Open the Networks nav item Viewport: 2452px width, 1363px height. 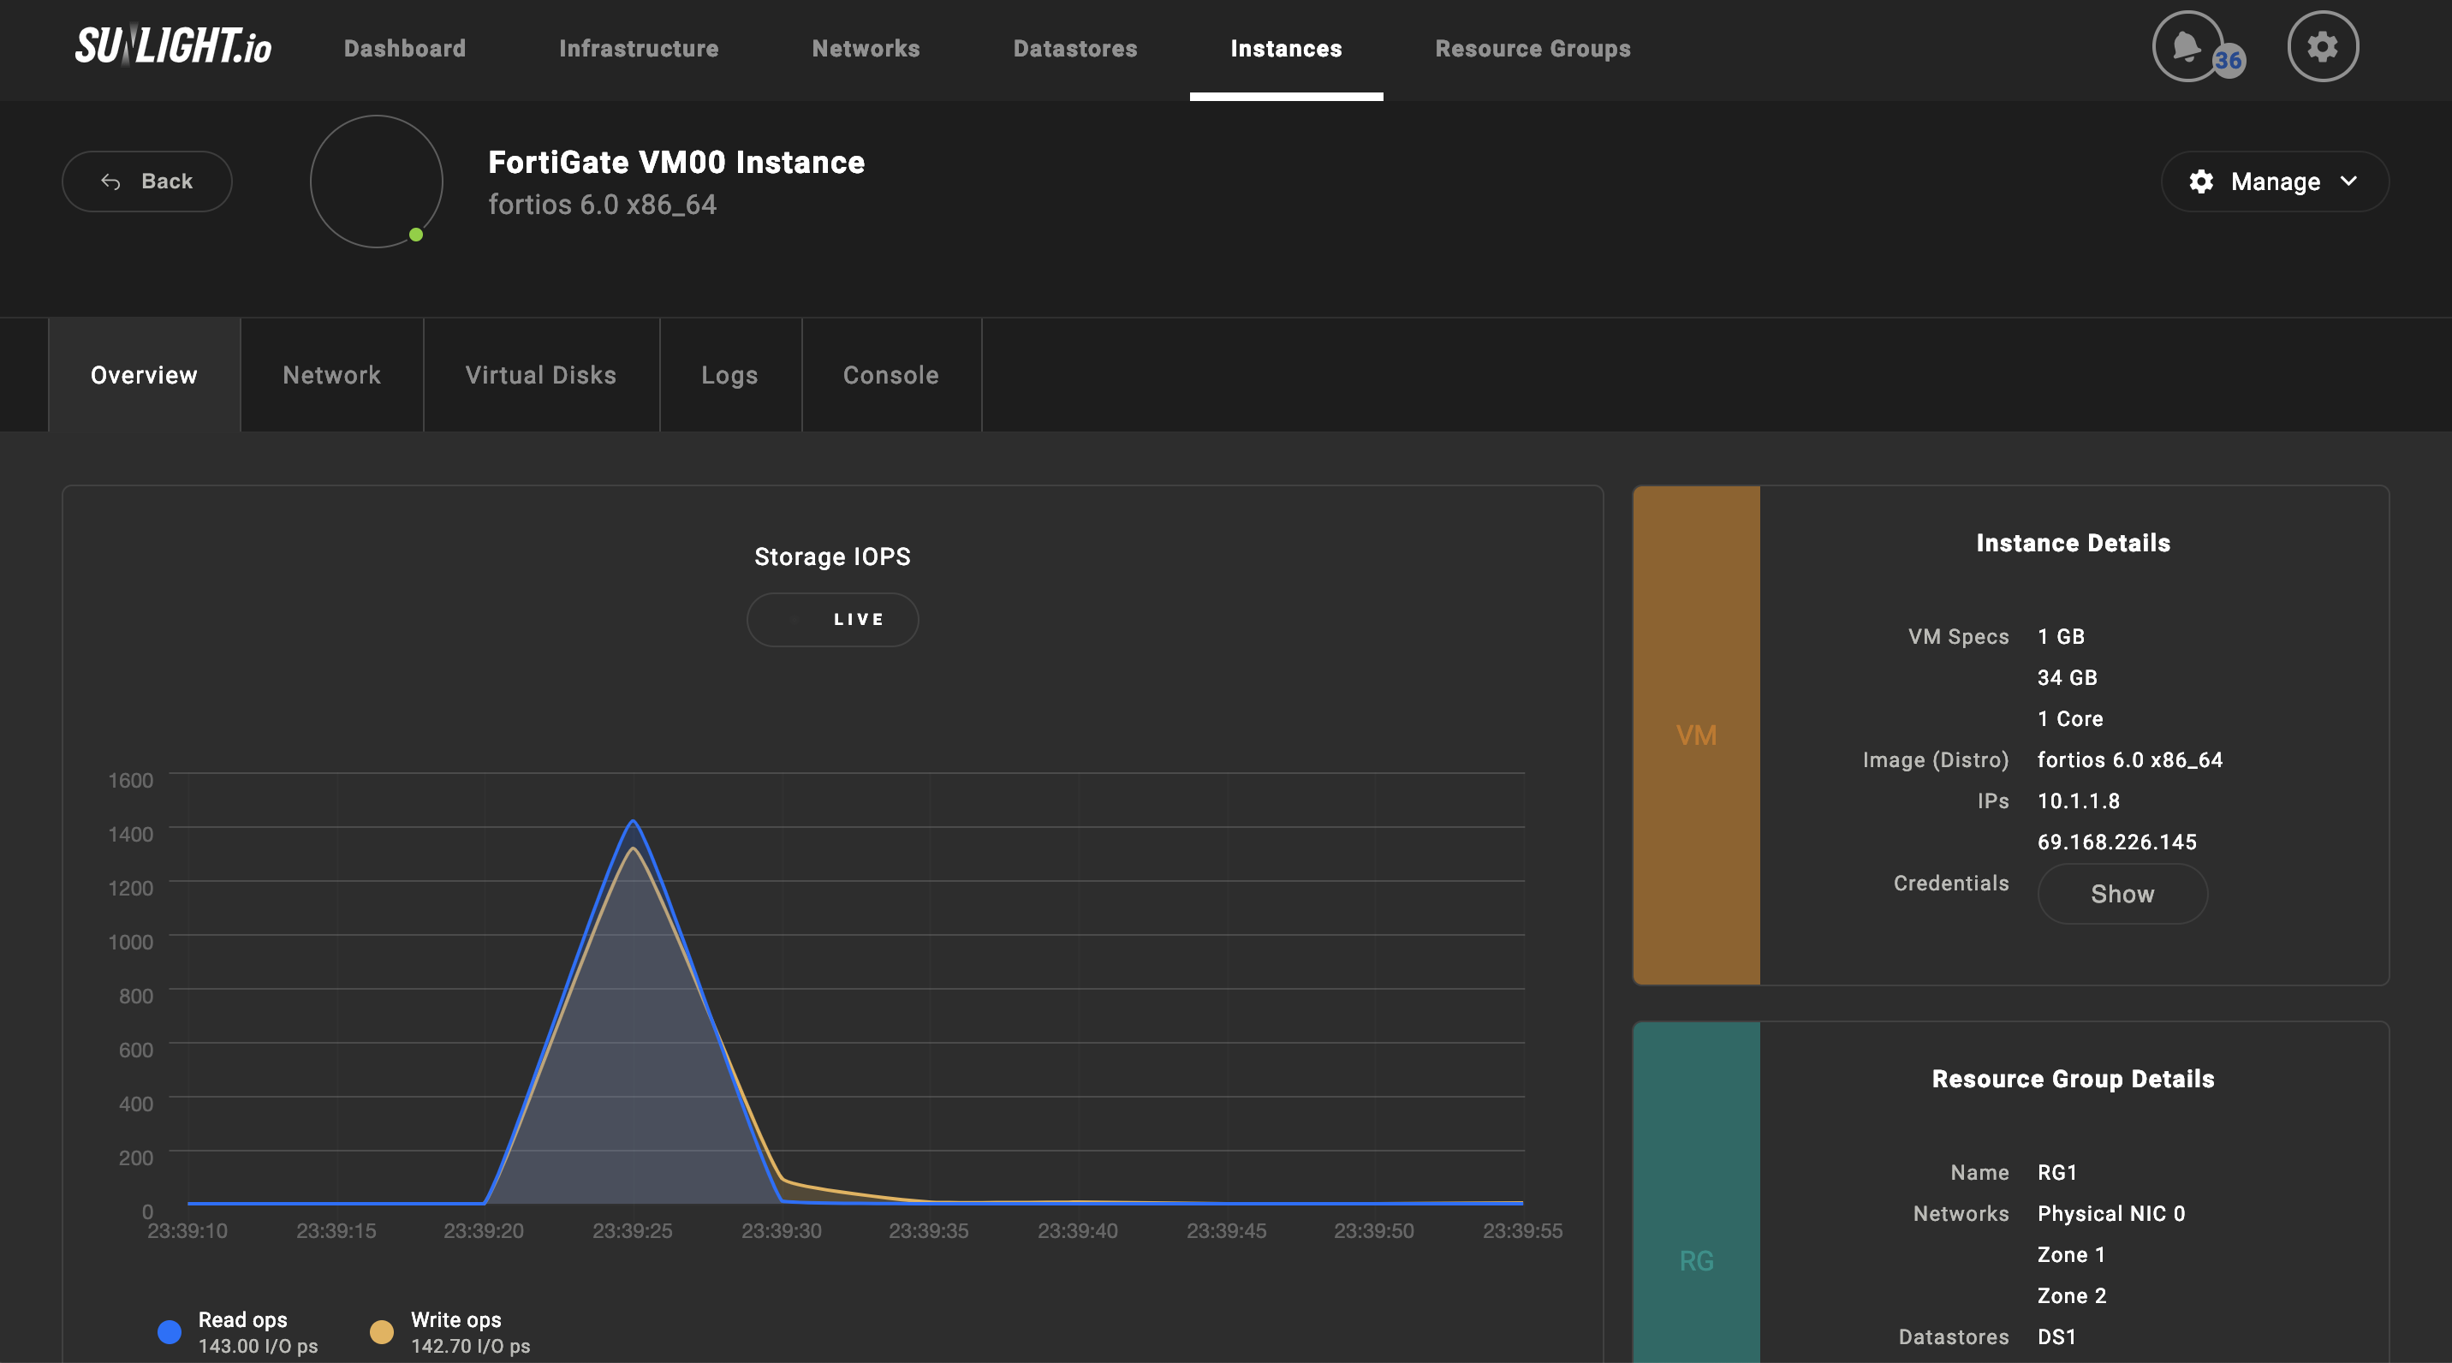866,49
